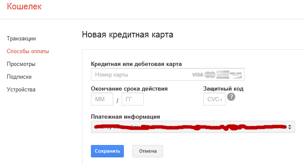304x165 pixels.
Task: Click the Платежная информация label
Action: click(x=126, y=117)
